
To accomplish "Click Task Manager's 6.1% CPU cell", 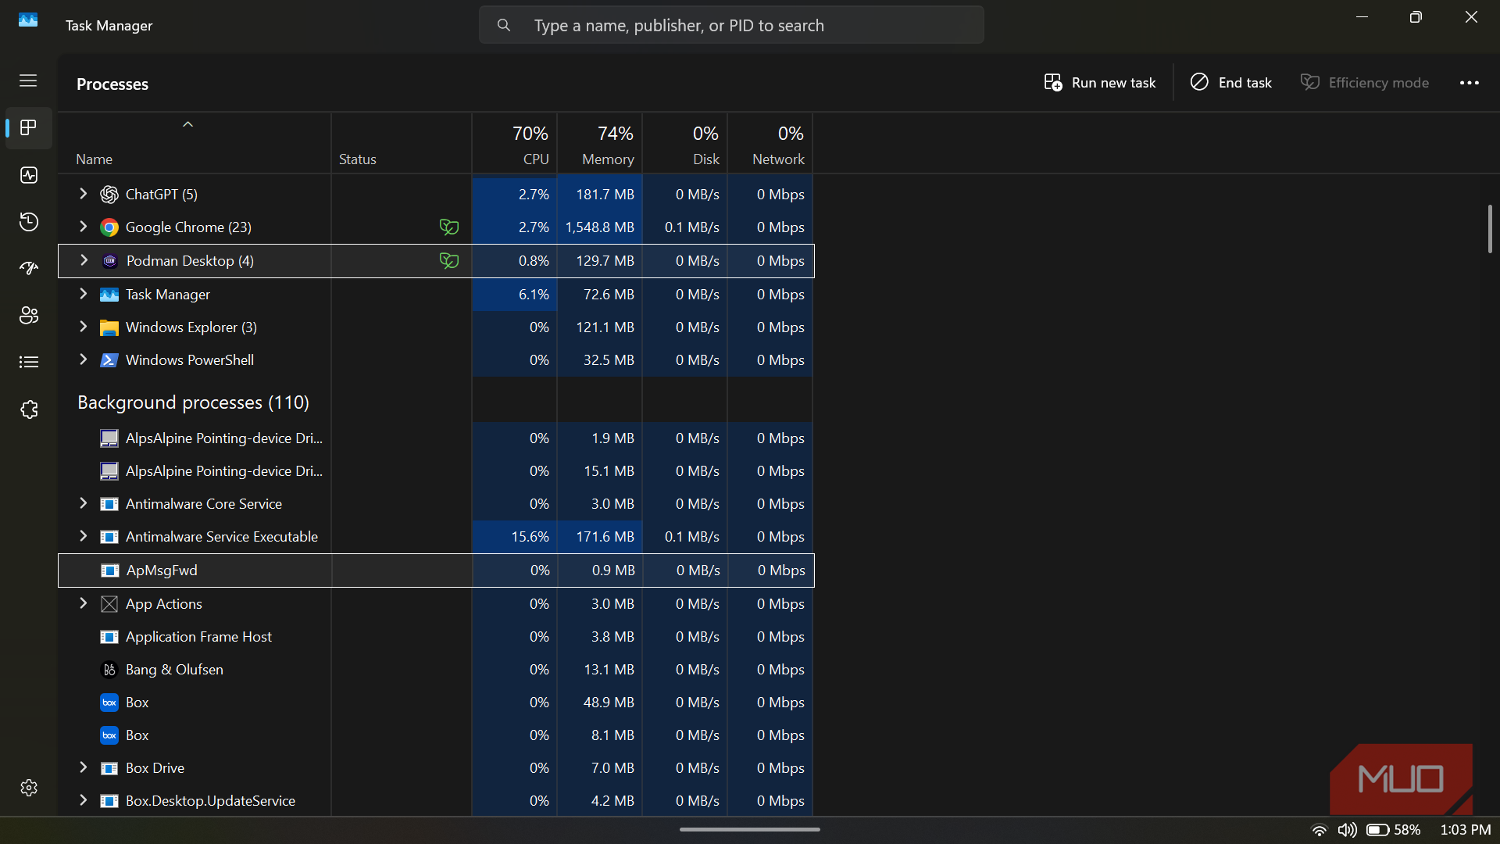I will (515, 295).
